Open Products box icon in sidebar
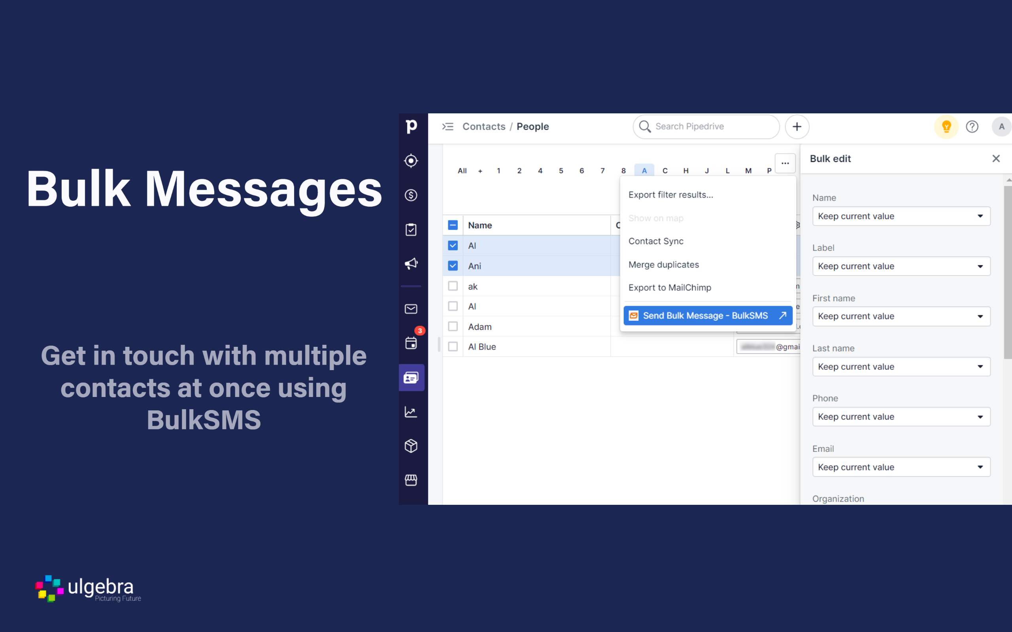Viewport: 1012px width, 632px height. [411, 446]
